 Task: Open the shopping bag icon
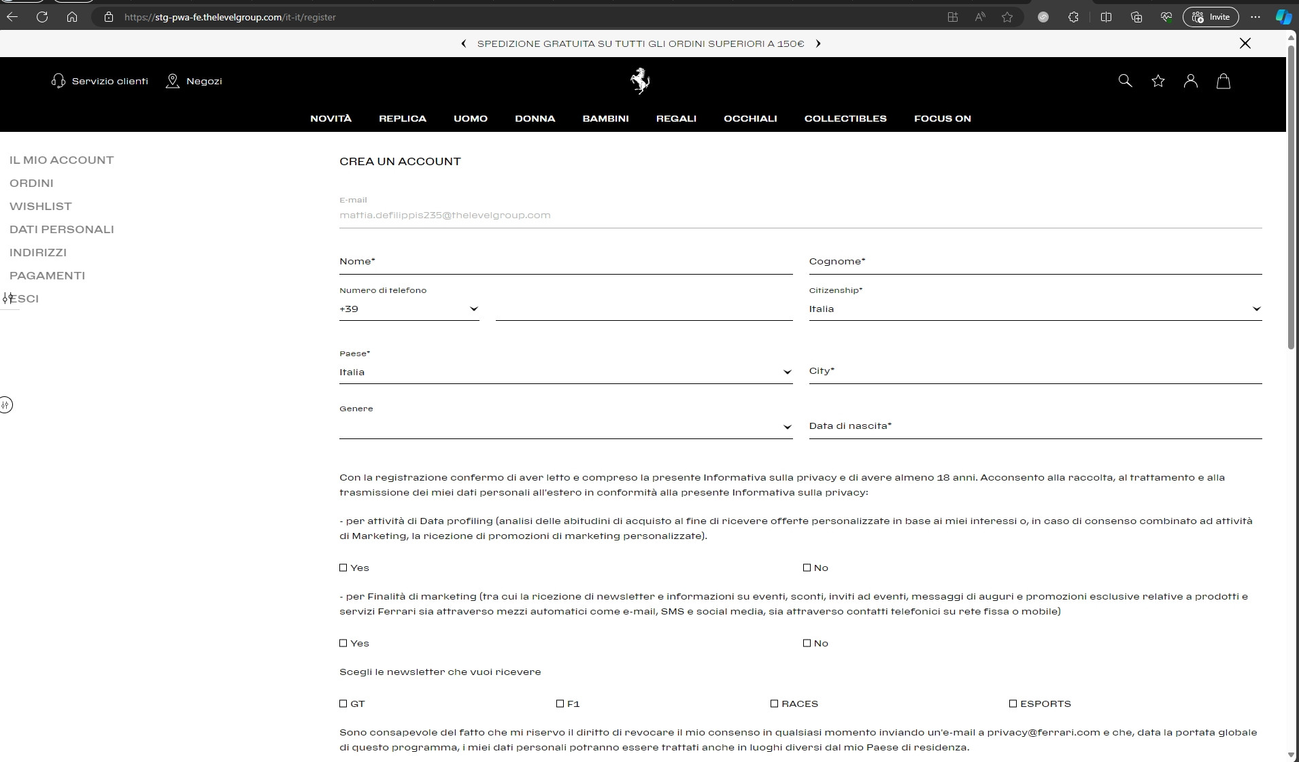1224,81
